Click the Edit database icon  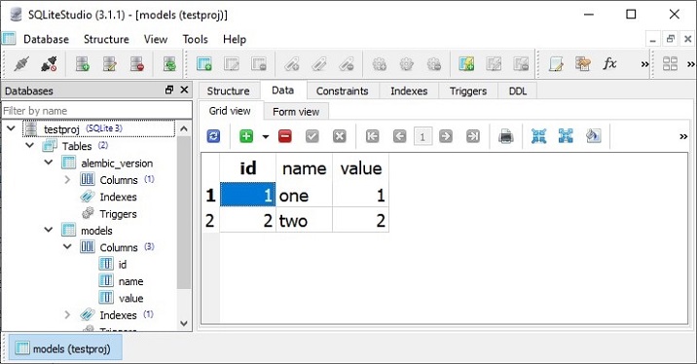point(109,64)
